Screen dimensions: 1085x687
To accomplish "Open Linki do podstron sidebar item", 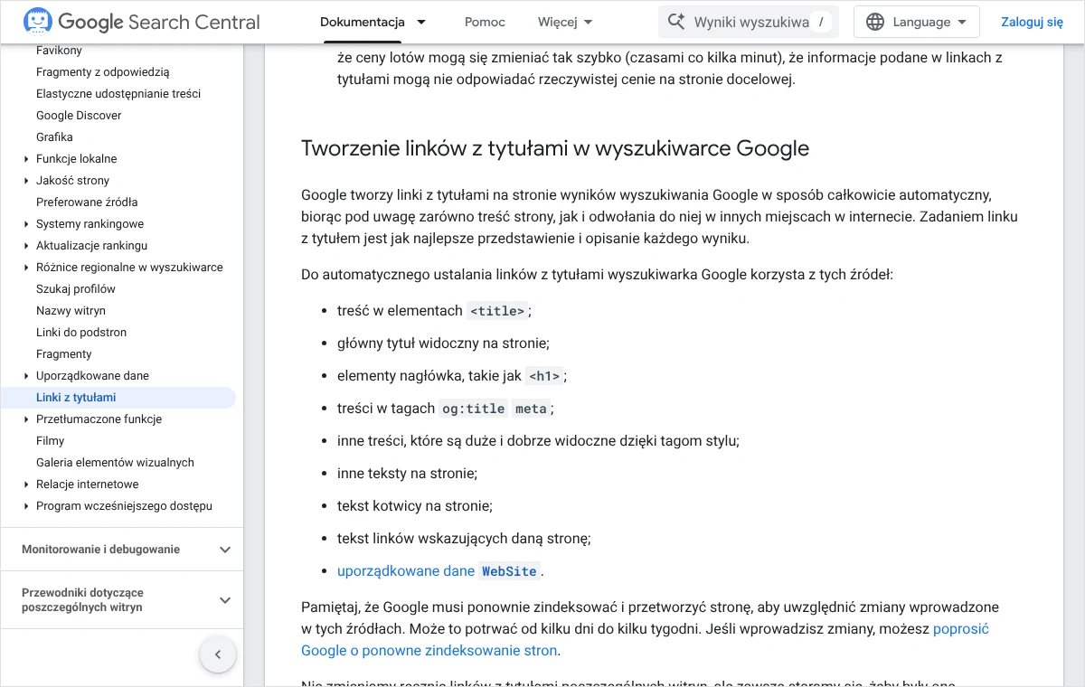I will tap(81, 333).
